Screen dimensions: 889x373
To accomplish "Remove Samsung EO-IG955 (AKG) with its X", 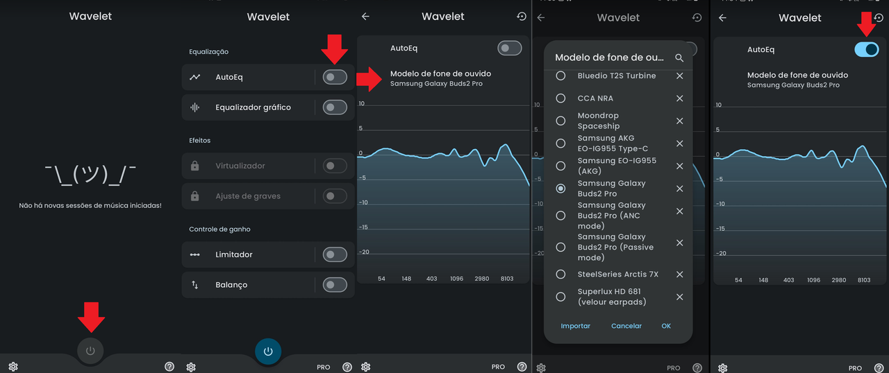I will click(x=680, y=166).
